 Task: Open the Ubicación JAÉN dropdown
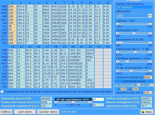coord(150,16)
